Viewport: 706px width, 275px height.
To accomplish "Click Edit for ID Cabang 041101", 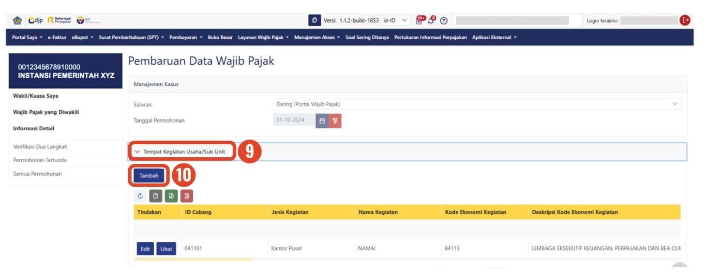I will pyautogui.click(x=145, y=249).
